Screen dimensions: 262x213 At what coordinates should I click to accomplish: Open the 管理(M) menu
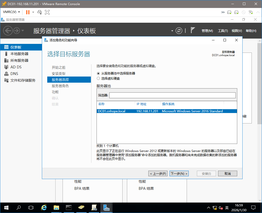(207, 31)
